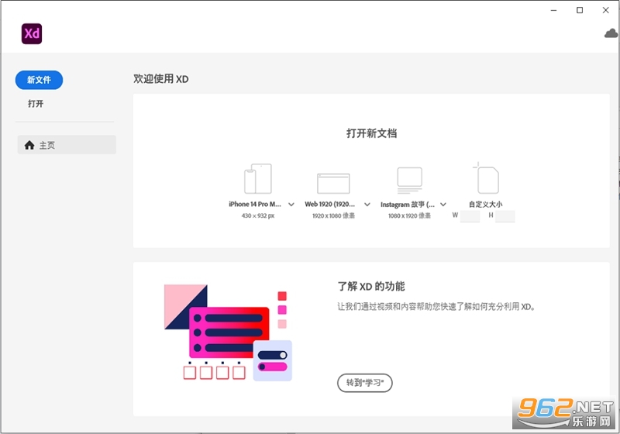Select the Instagram story artboard icon
Viewport: 620px width, 434px height.
(x=409, y=181)
